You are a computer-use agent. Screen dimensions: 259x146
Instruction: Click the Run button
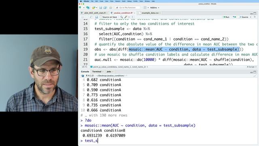[226, 17]
